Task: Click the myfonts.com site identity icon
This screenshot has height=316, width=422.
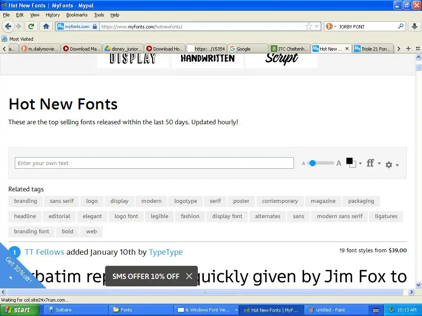Action: click(x=73, y=26)
